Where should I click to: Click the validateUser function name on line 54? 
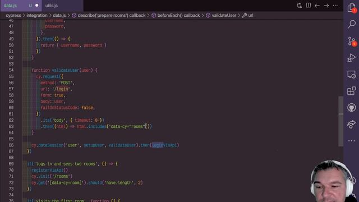click(66, 70)
